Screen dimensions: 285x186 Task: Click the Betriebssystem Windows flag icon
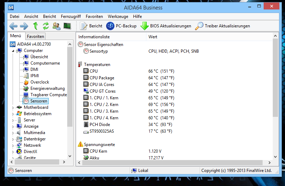point(19,114)
